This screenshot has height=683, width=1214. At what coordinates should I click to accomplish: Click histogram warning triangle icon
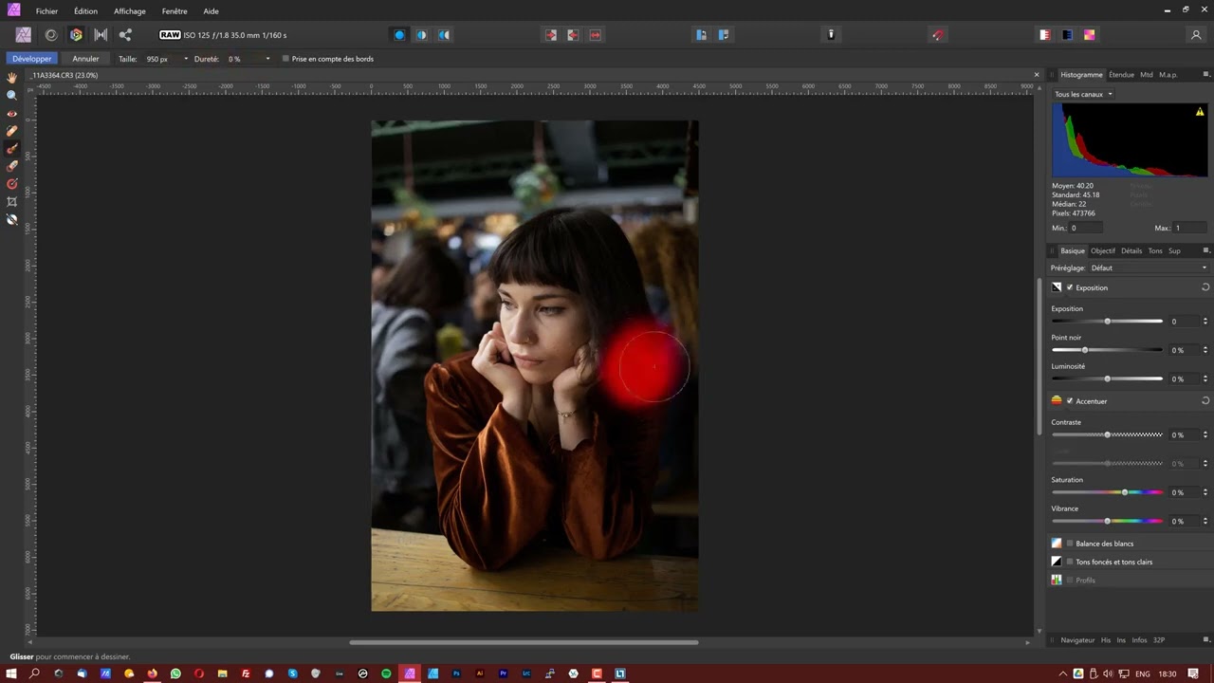pyautogui.click(x=1200, y=112)
